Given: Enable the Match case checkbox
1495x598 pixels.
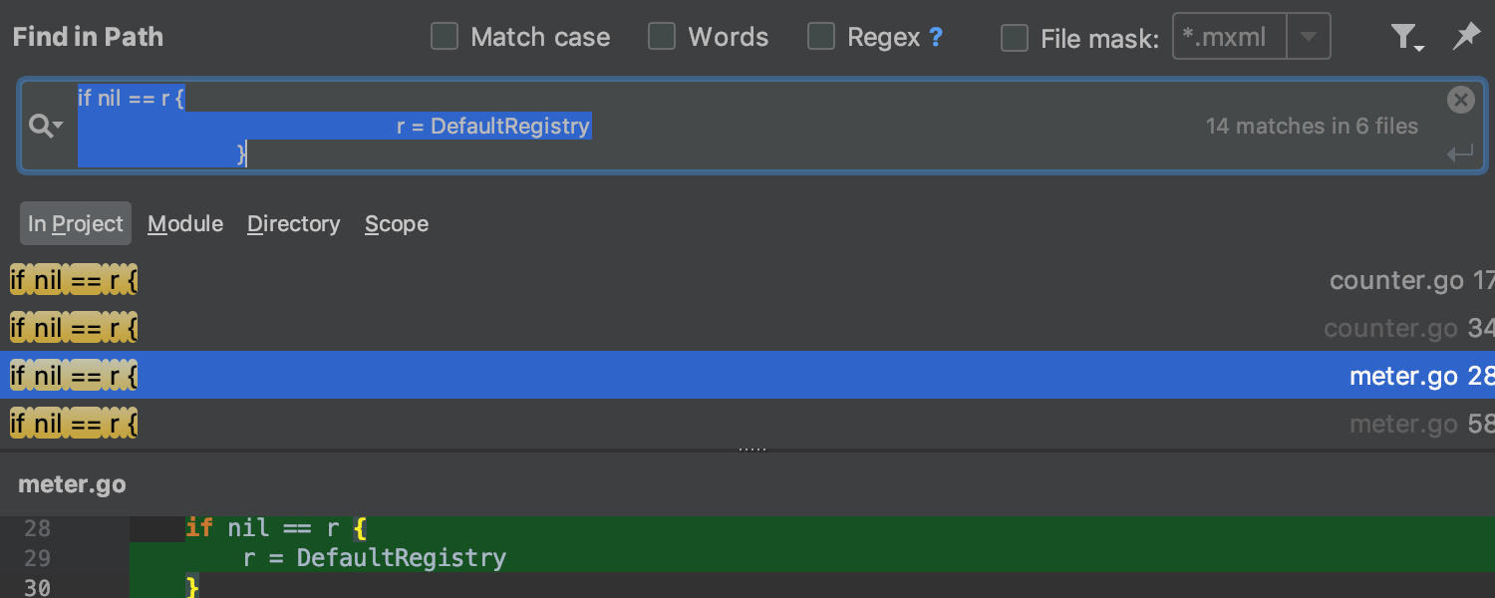Looking at the screenshot, I should click(x=445, y=38).
